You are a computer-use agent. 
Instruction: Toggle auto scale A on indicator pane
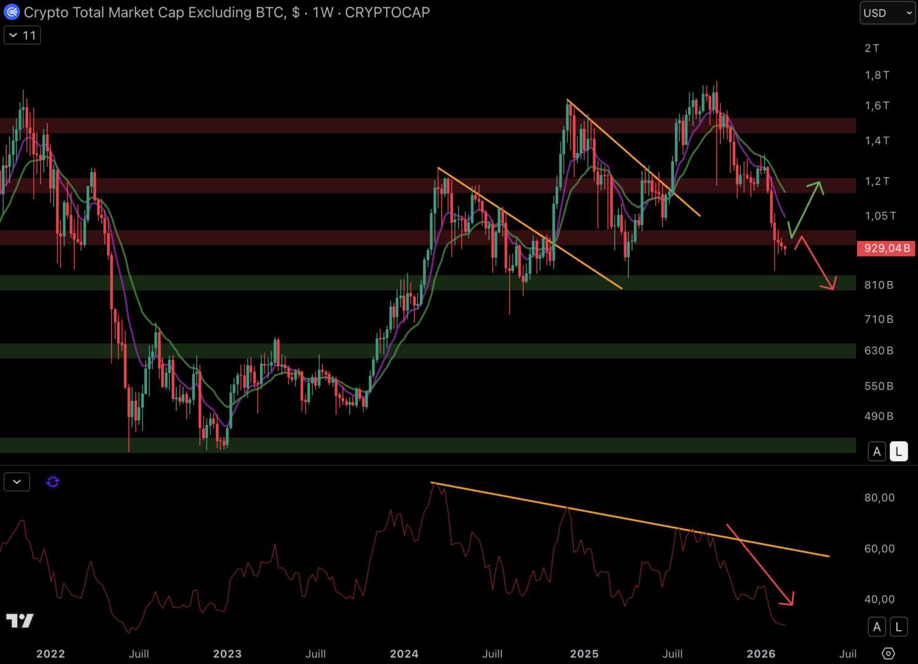[877, 626]
